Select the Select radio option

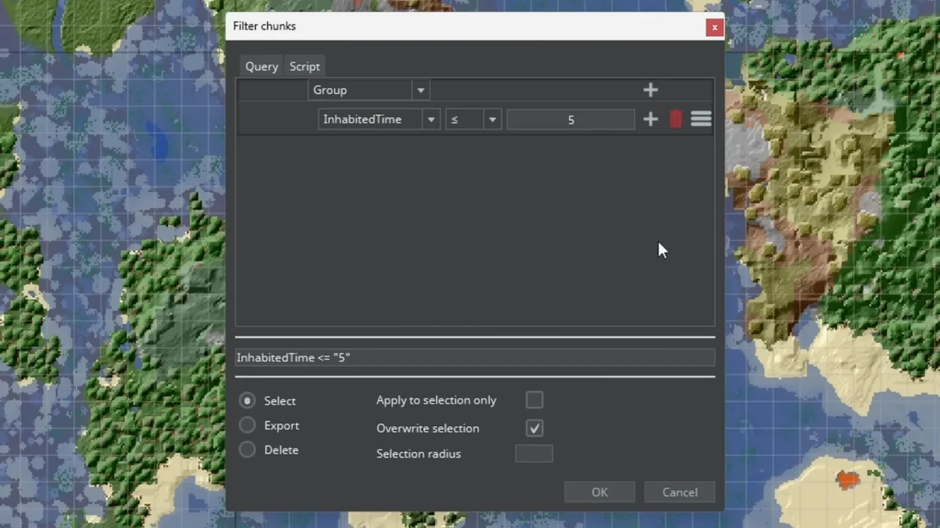tap(247, 401)
